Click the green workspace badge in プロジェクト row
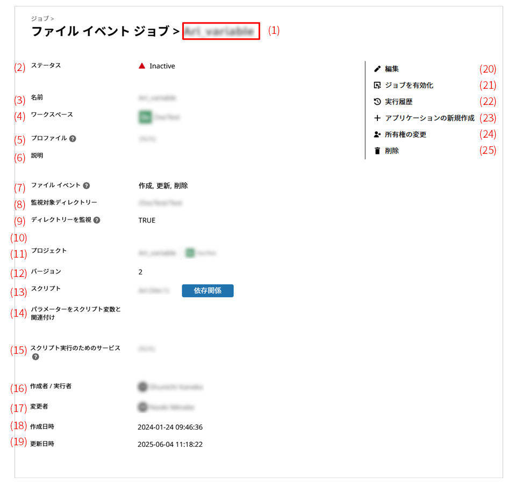Viewport: 508px width, 484px height. (x=189, y=253)
